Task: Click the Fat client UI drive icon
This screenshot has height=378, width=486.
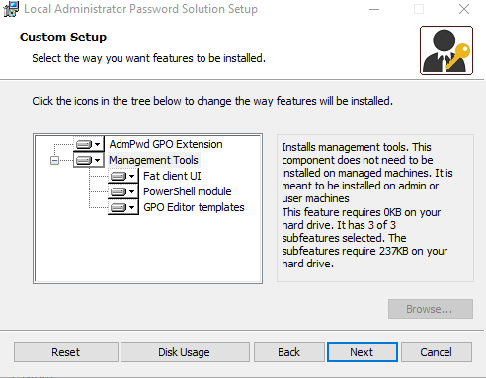Action: coord(119,176)
